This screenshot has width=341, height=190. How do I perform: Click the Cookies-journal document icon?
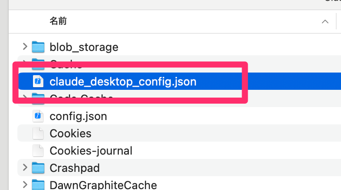[38, 151]
